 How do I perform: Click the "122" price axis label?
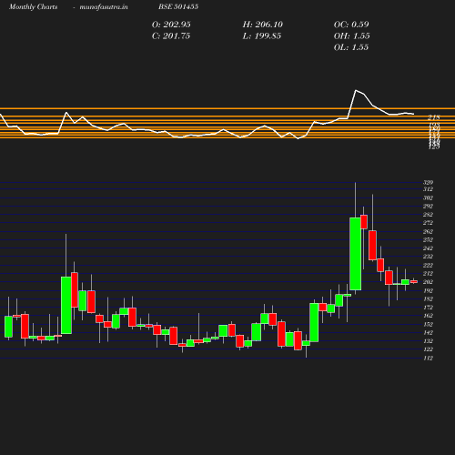point(428,349)
